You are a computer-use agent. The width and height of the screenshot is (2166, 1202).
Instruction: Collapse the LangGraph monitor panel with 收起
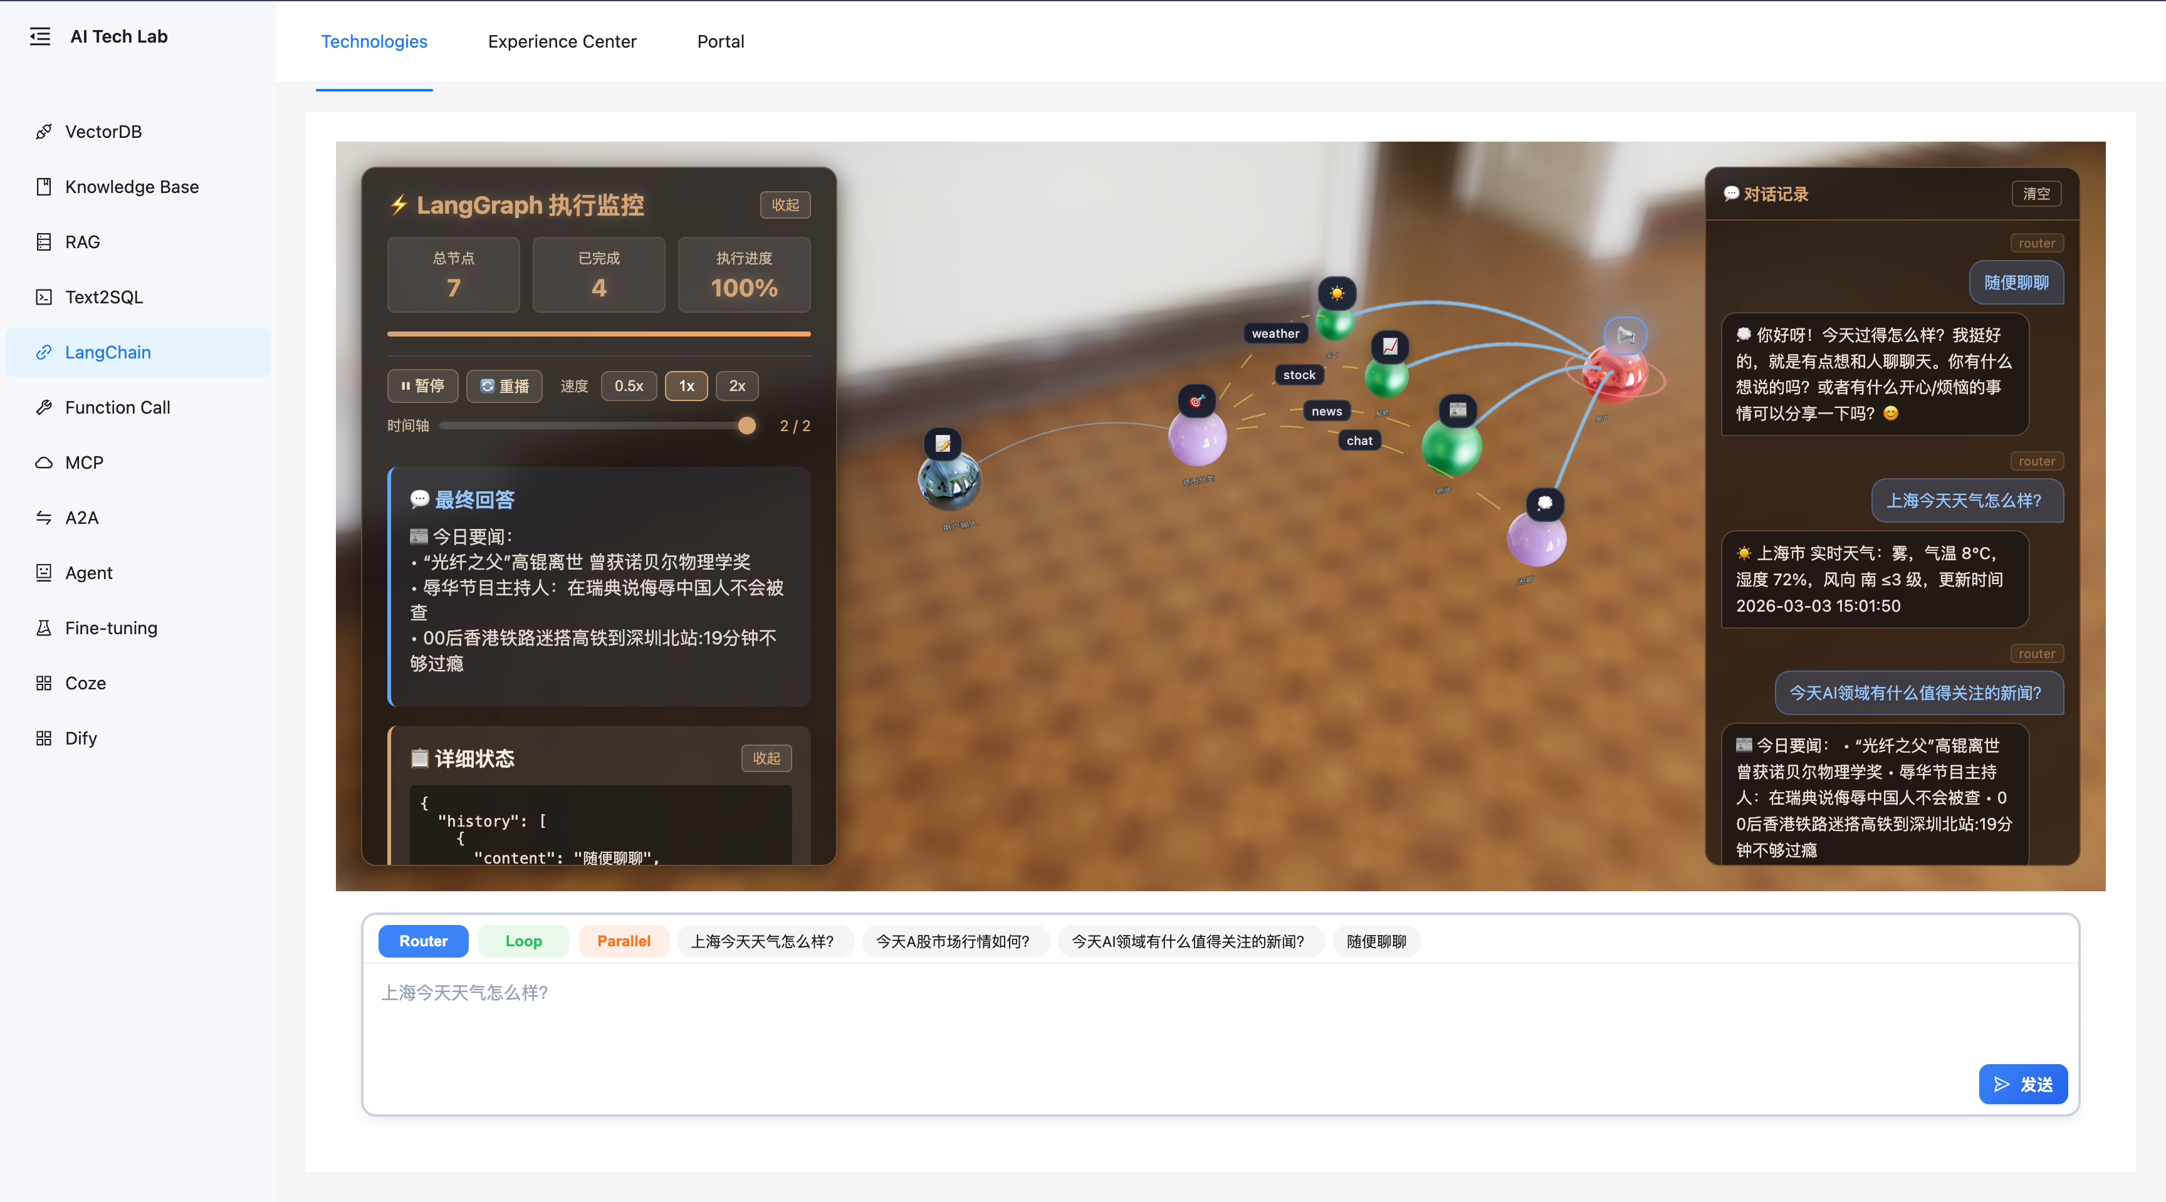pos(785,205)
